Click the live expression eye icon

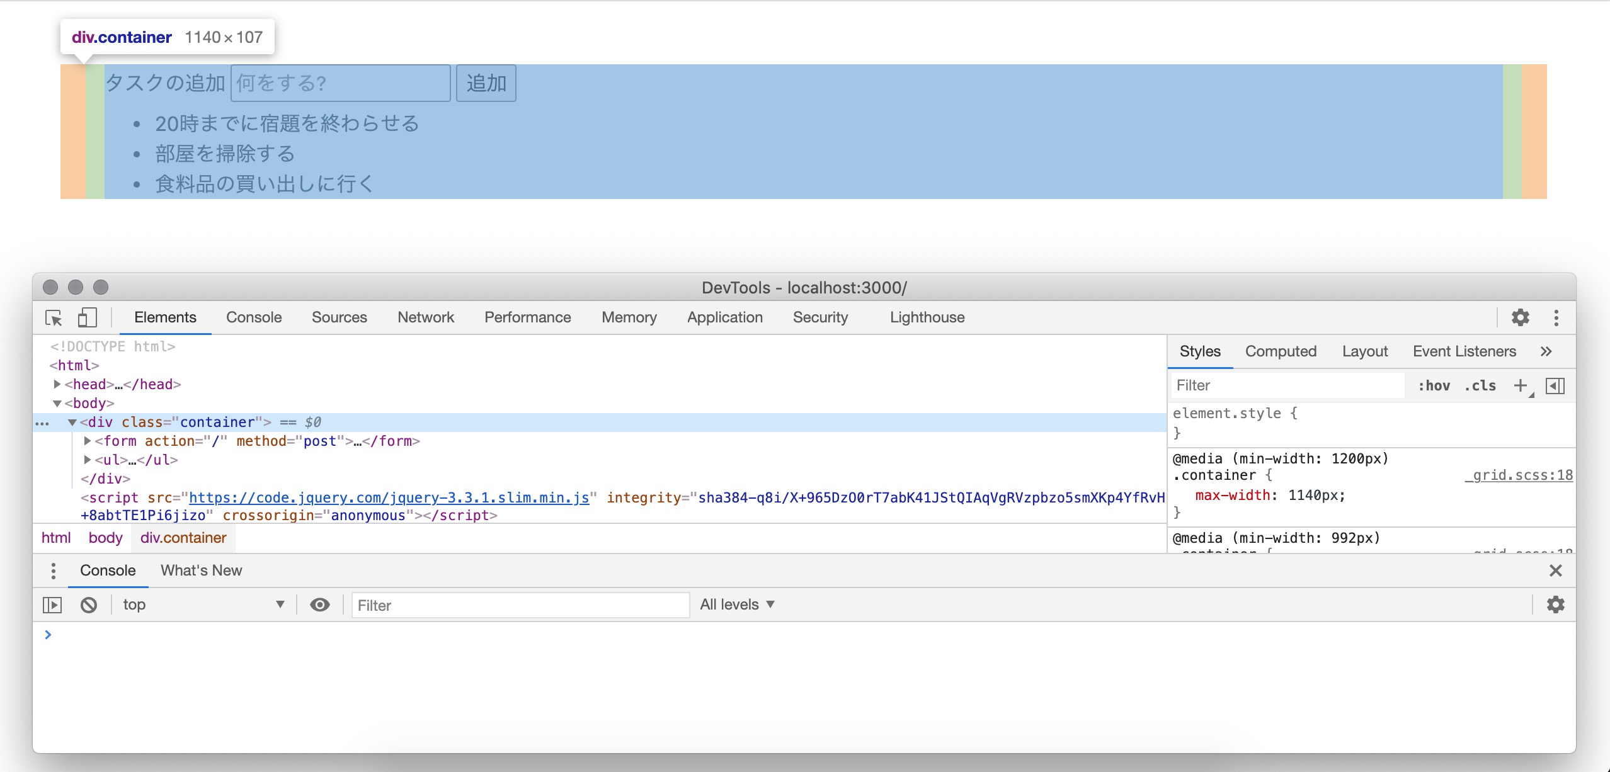tap(320, 605)
